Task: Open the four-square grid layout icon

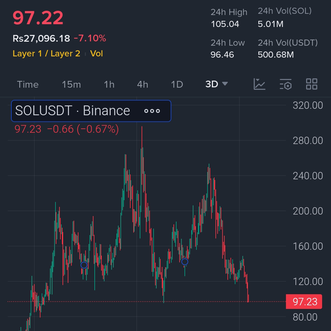Action: point(312,84)
